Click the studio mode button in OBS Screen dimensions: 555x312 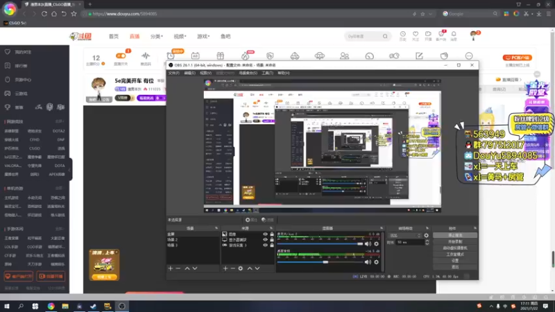coord(455,254)
